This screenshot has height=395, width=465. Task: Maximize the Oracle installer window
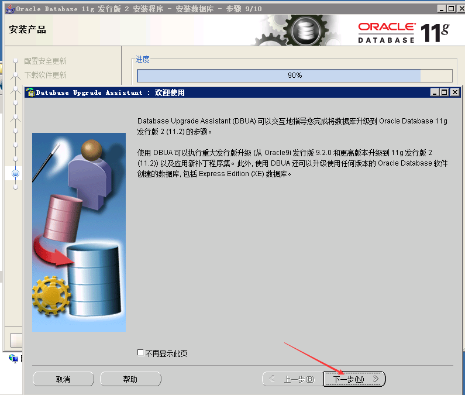452,9
